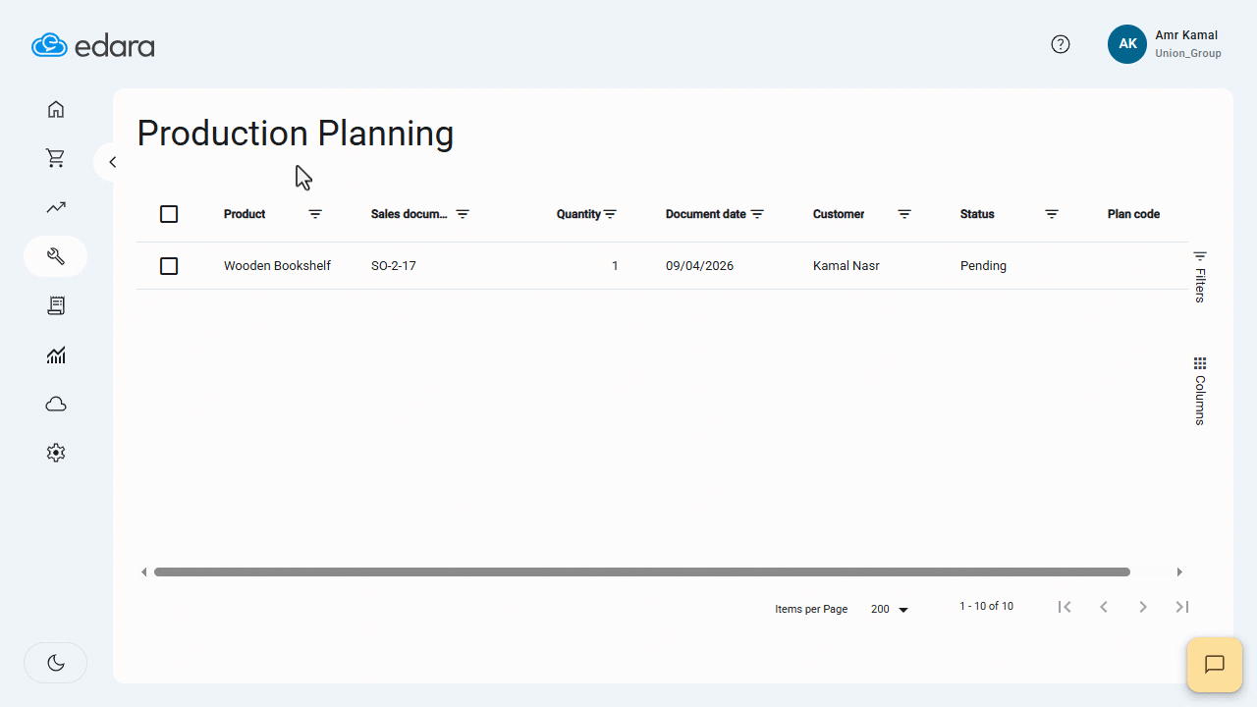Image resolution: width=1257 pixels, height=707 pixels.
Task: Click the scrollbar left arrow
Action: point(144,572)
